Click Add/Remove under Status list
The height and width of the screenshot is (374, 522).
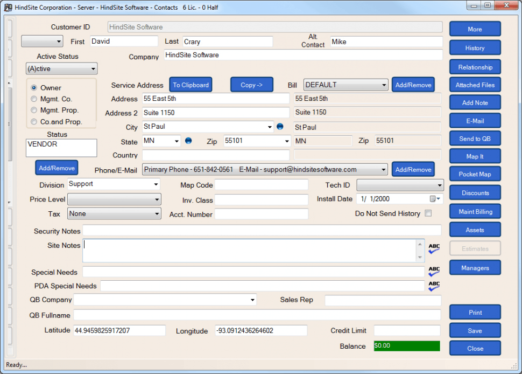pyautogui.click(x=57, y=168)
